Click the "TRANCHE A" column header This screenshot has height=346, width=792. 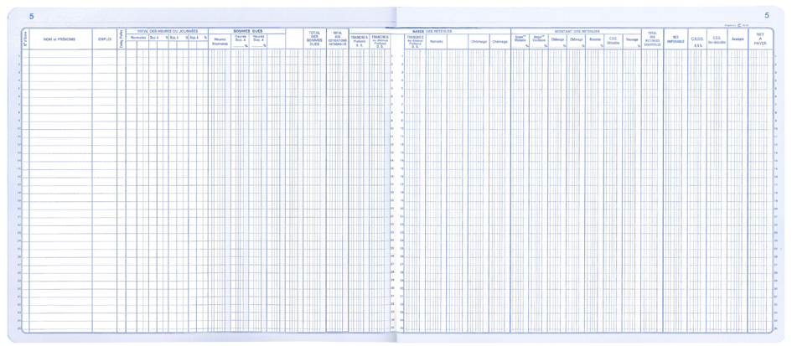pyautogui.click(x=360, y=41)
